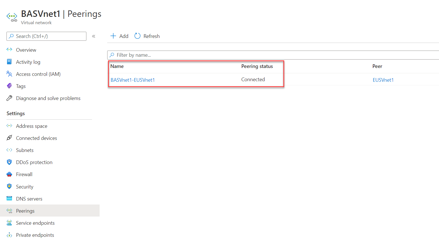
Task: Open the BASVnet1-EUSVnet1 peering link
Action: point(133,80)
